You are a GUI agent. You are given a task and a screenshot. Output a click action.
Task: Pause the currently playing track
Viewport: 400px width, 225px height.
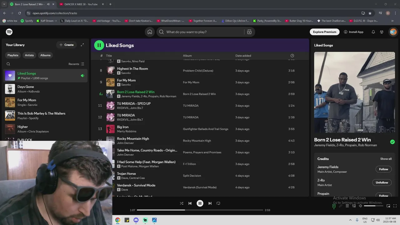(x=200, y=203)
